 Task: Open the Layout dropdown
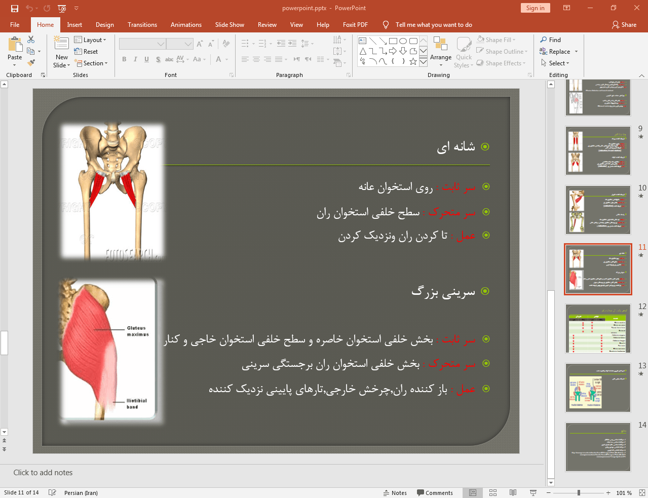90,40
